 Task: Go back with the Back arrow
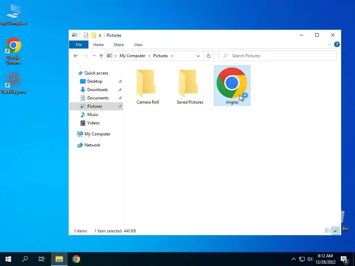[x=76, y=56]
